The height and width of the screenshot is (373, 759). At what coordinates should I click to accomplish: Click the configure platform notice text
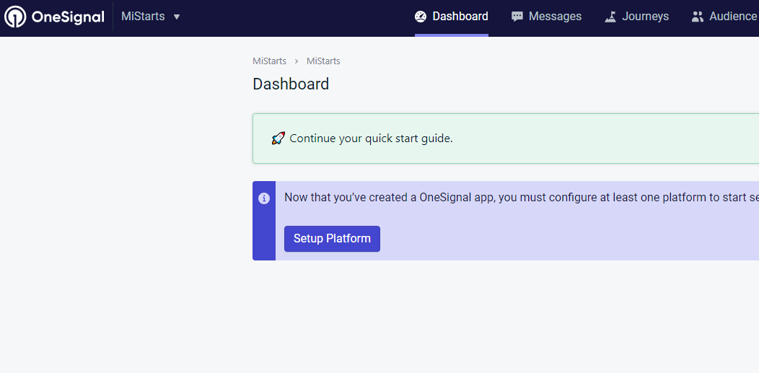point(522,198)
